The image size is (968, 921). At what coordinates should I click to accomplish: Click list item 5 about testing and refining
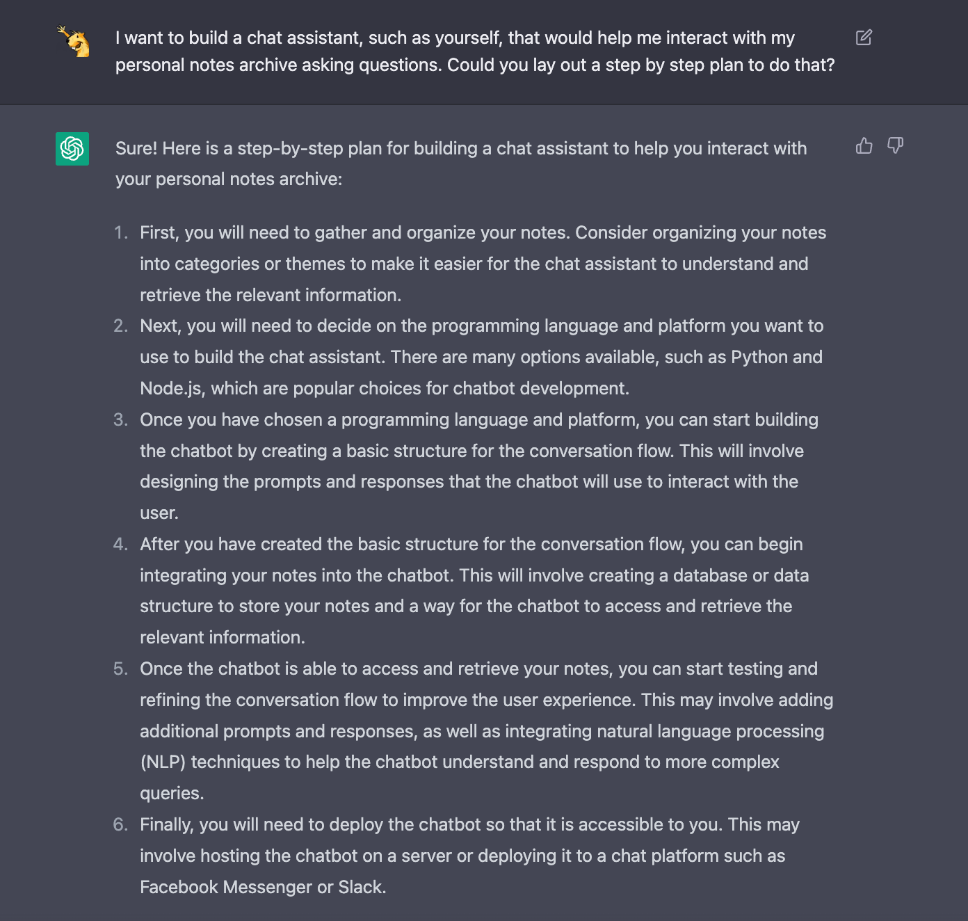[x=487, y=730]
